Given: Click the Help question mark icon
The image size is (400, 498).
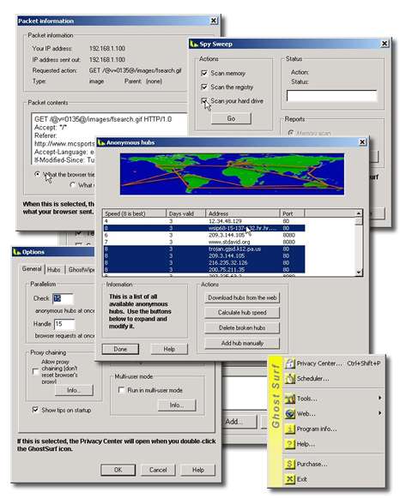Looking at the screenshot, I should pyautogui.click(x=289, y=444).
